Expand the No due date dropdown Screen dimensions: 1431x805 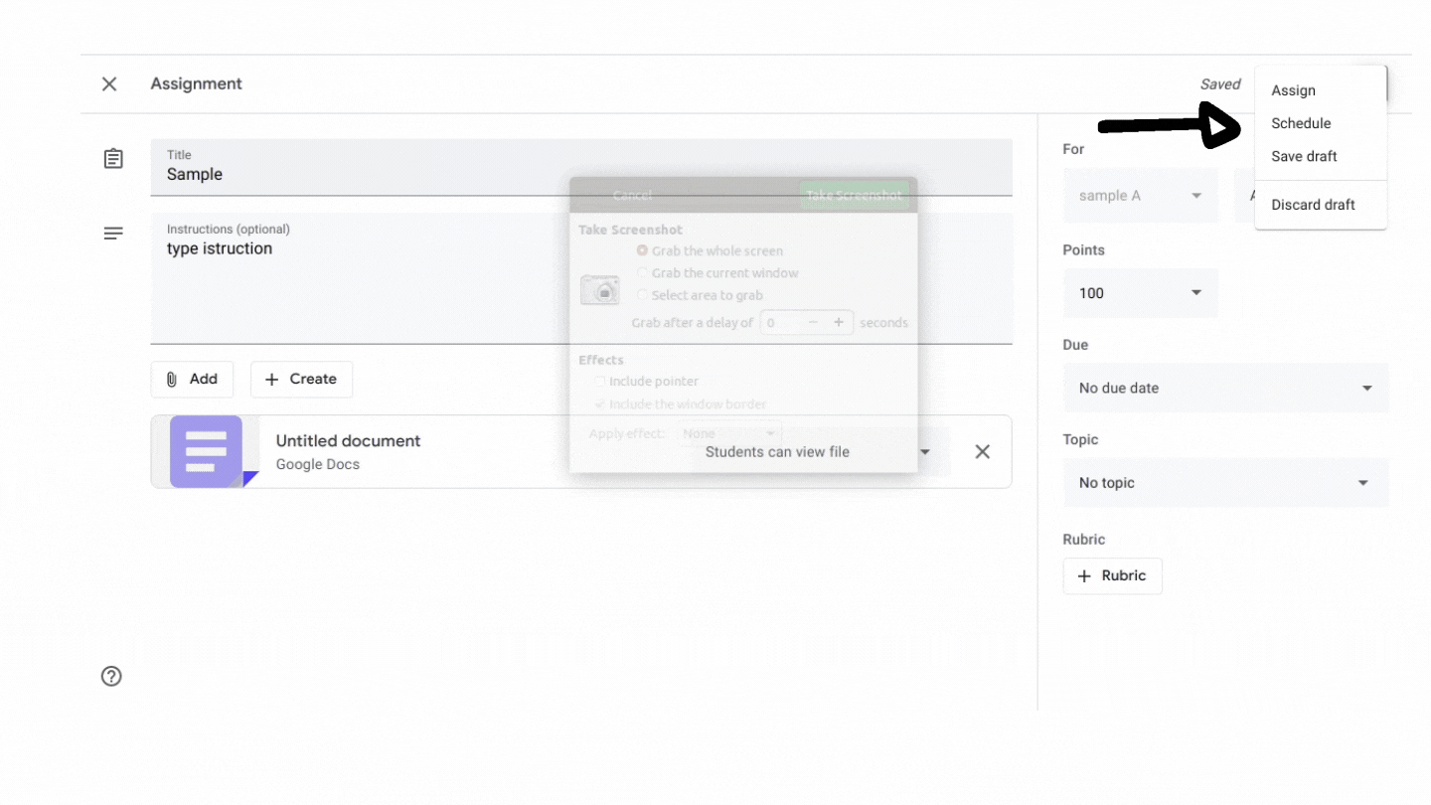coord(1226,389)
